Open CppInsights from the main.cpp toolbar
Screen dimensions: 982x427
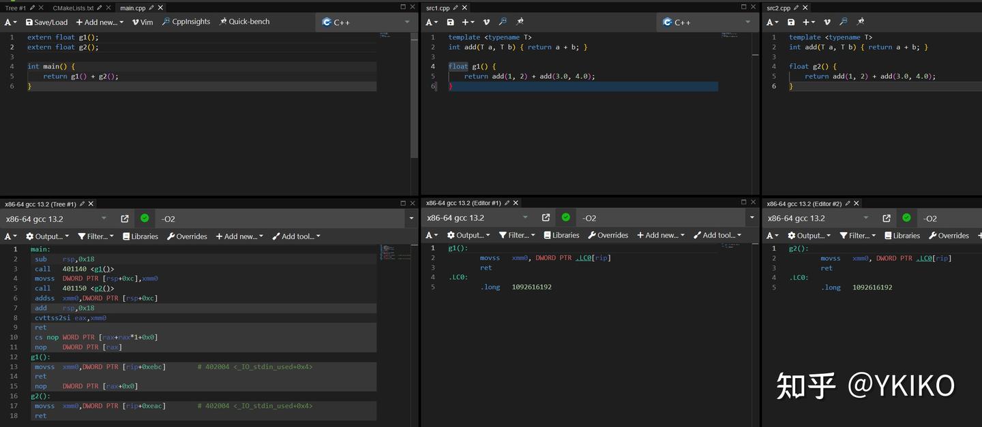point(186,22)
